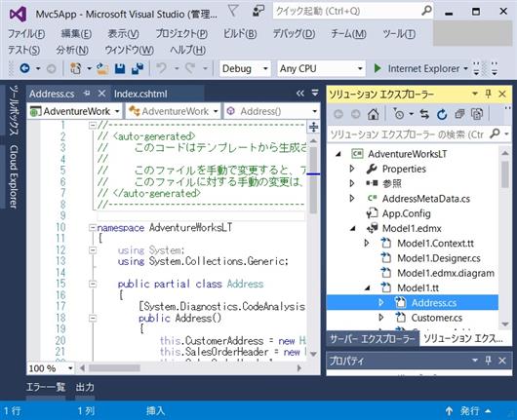Click the Solution Explorer vertical scrollbar thumb

pyautogui.click(x=504, y=174)
